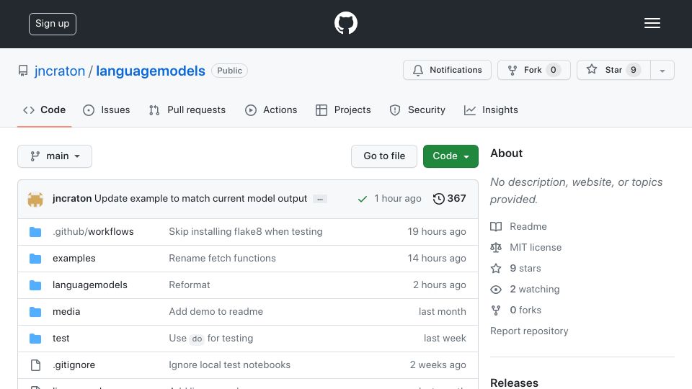Expand the Star lists dropdown arrow
The width and height of the screenshot is (692, 389).
click(662, 71)
